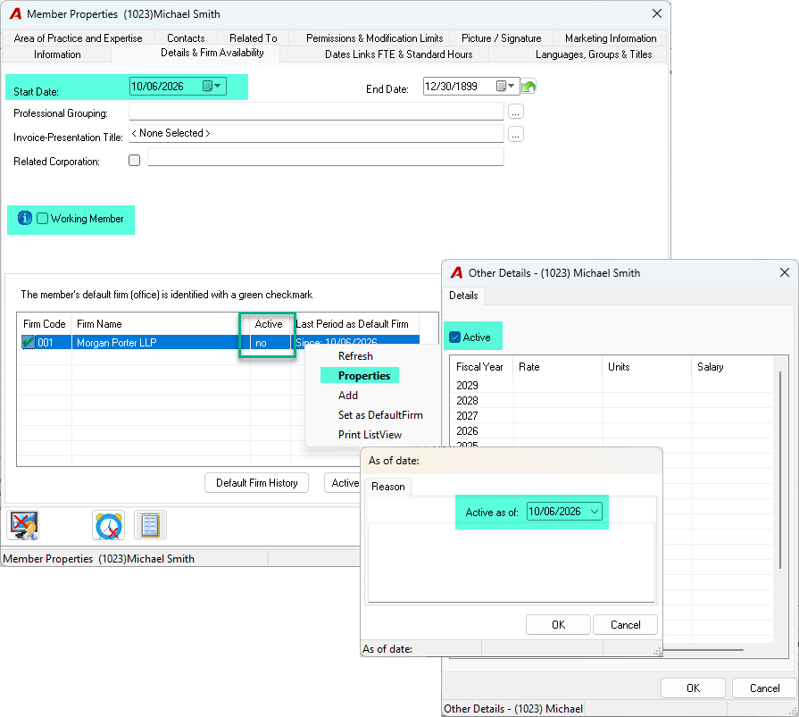Viewport: 799px width, 717px height.
Task: Select the Reason tab in As of date dialog
Action: tap(388, 487)
